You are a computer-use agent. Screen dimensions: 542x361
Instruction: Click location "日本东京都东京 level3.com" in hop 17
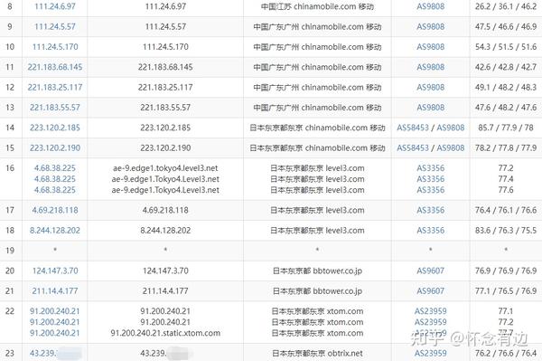(x=317, y=210)
